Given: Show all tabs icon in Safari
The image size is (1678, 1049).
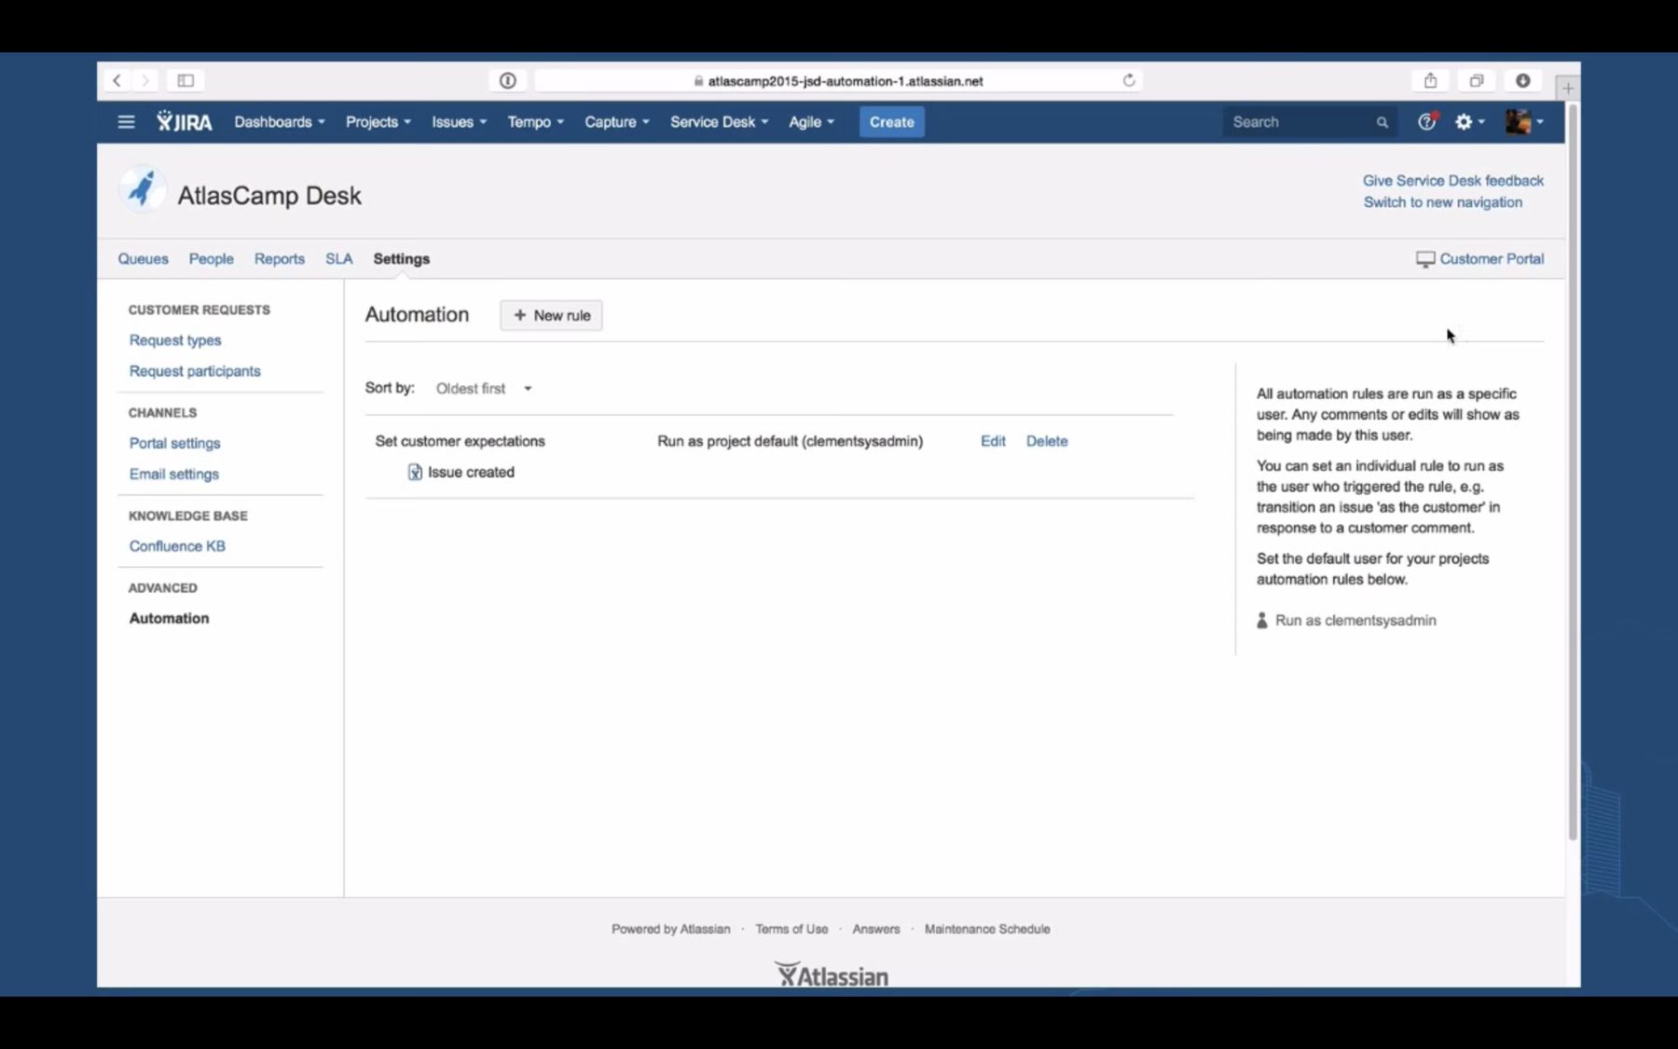Looking at the screenshot, I should [x=1477, y=80].
